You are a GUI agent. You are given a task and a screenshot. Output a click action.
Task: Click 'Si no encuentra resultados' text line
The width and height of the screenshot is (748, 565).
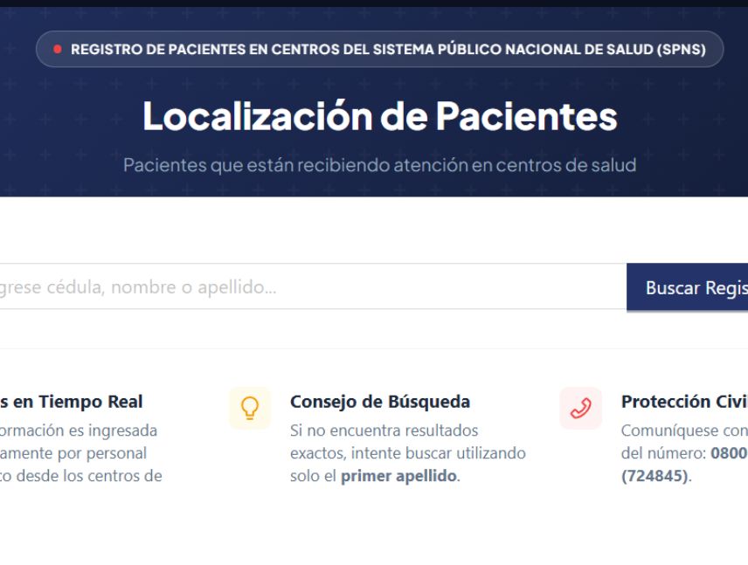(x=384, y=431)
